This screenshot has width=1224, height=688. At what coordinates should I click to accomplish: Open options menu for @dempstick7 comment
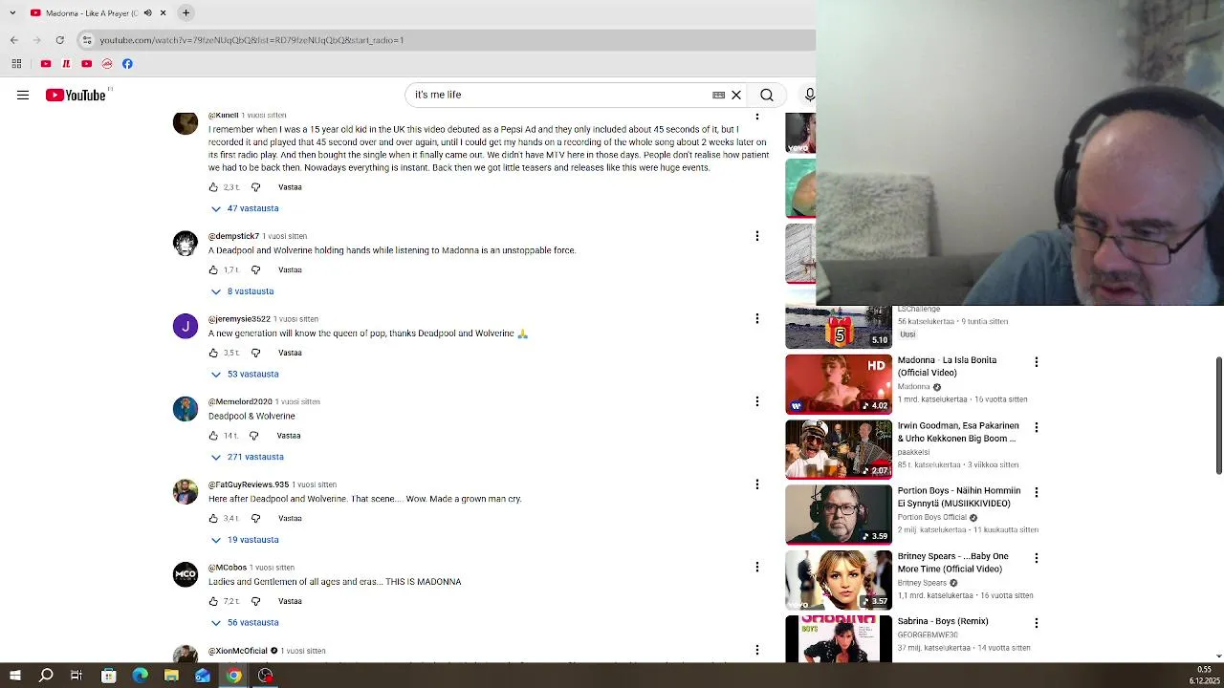click(x=757, y=236)
